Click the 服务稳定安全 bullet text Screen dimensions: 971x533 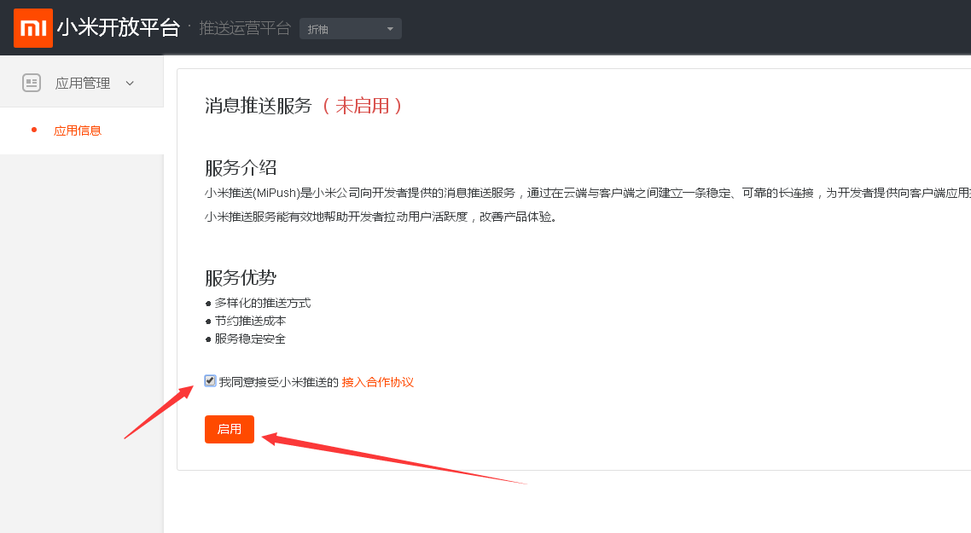[x=250, y=339]
